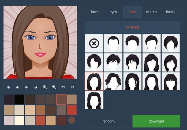The height and width of the screenshot is (130, 187).
Task: Download the avatar image
Action: click(156, 121)
